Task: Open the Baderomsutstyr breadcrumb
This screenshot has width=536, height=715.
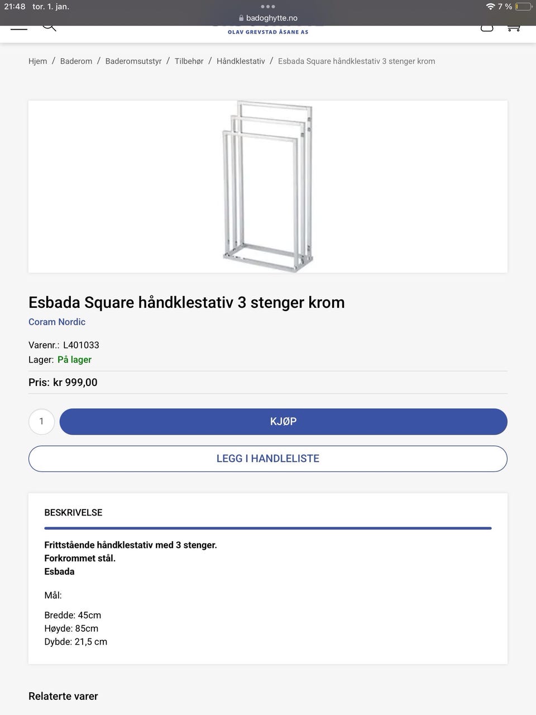Action: pos(133,61)
